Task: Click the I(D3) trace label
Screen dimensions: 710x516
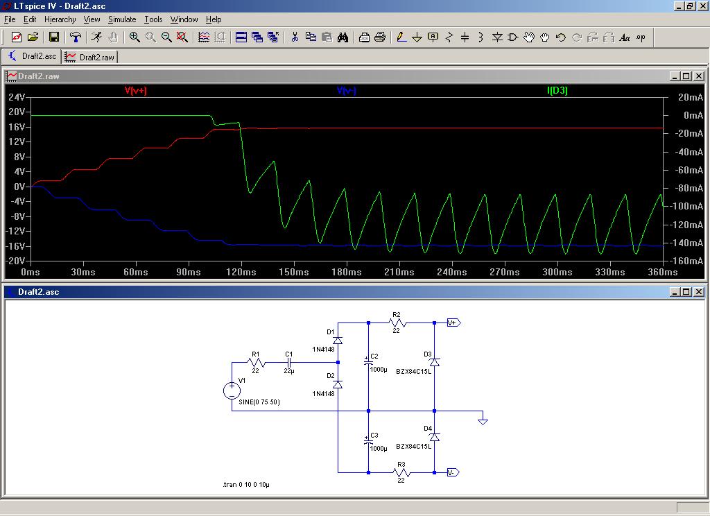Action: [x=557, y=91]
